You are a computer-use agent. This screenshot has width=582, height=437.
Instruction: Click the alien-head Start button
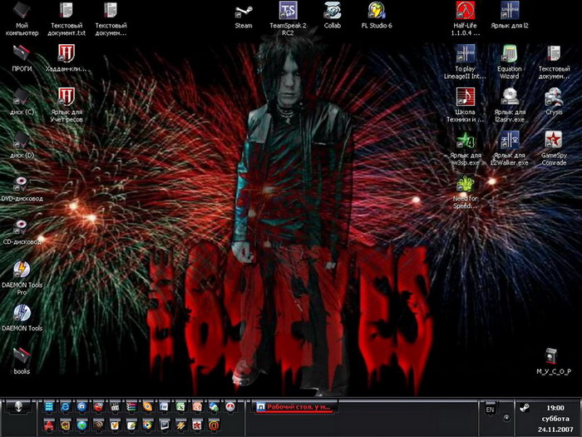(x=18, y=407)
